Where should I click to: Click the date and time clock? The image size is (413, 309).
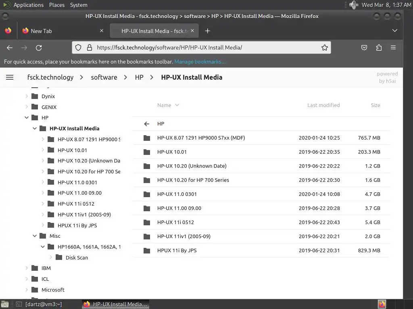(386, 5)
